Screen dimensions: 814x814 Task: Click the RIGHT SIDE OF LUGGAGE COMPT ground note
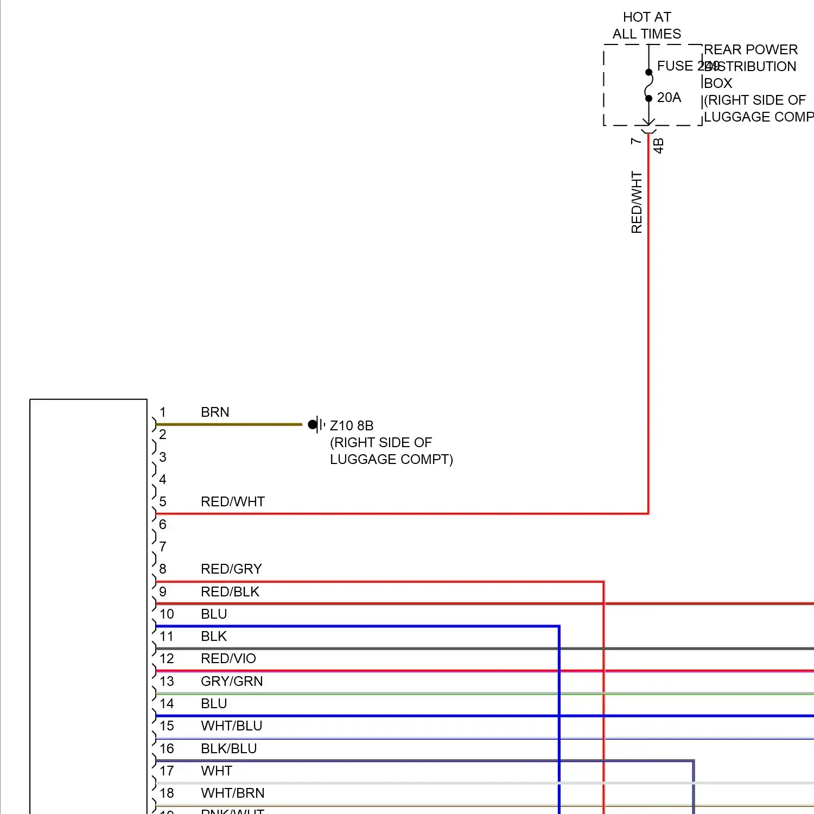click(x=391, y=451)
